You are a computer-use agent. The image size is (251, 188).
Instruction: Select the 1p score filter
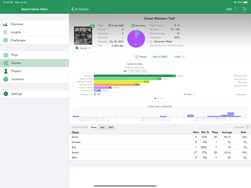point(132,71)
